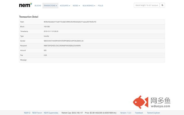Open the Feedback footer link
The image size is (184, 115).
click(139, 113)
